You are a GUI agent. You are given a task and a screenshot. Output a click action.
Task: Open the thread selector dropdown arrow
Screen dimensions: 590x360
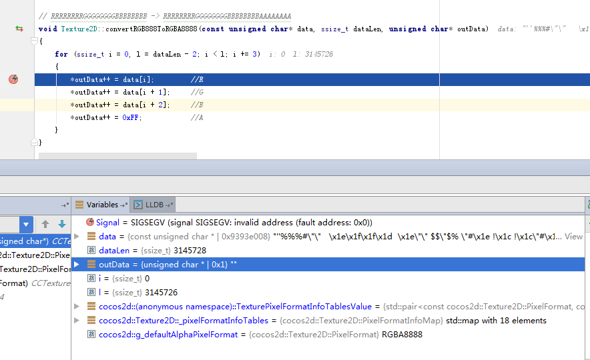coord(26,225)
